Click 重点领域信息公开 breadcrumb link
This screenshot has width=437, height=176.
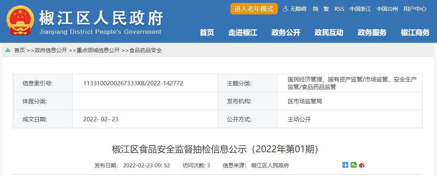click(98, 50)
